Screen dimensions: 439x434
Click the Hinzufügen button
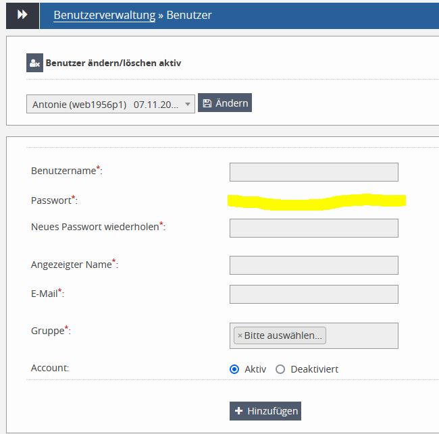coord(265,411)
